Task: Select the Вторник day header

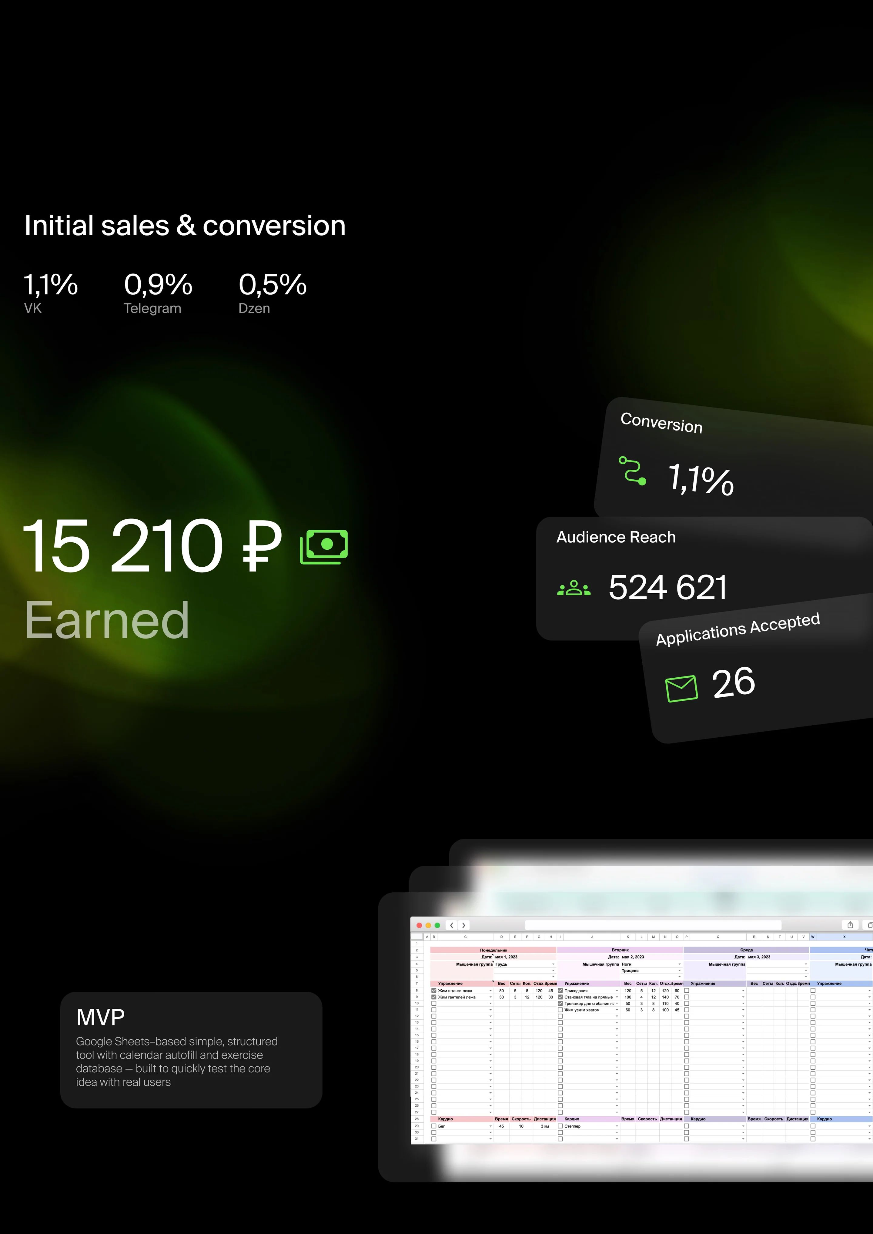Action: 620,950
